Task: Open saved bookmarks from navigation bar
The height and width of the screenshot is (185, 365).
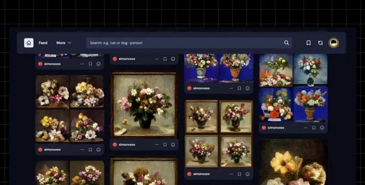Action: tap(309, 43)
